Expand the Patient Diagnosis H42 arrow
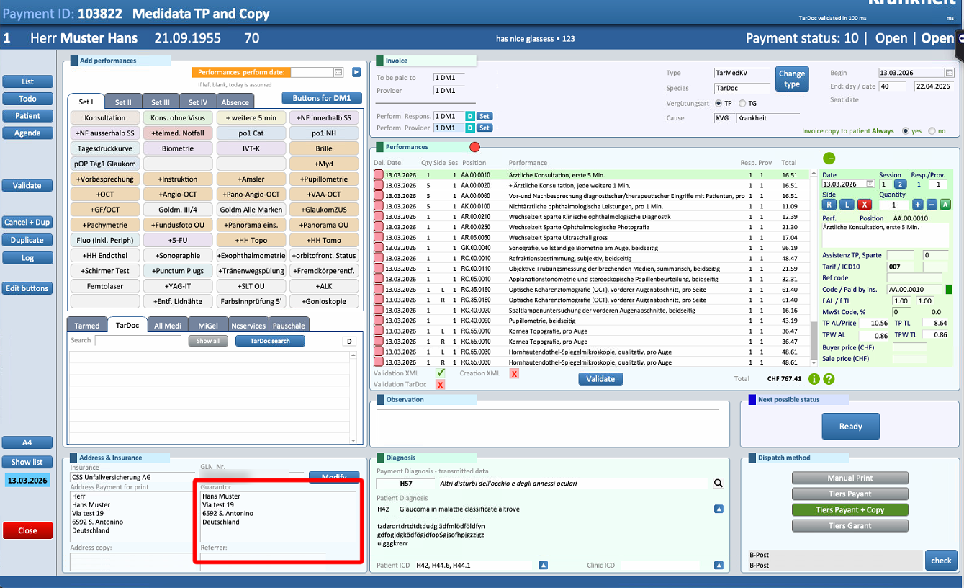The image size is (964, 588). pyautogui.click(x=719, y=509)
